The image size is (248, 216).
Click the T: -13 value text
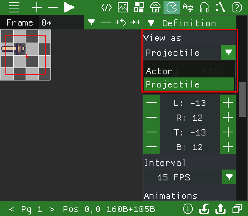click(190, 132)
